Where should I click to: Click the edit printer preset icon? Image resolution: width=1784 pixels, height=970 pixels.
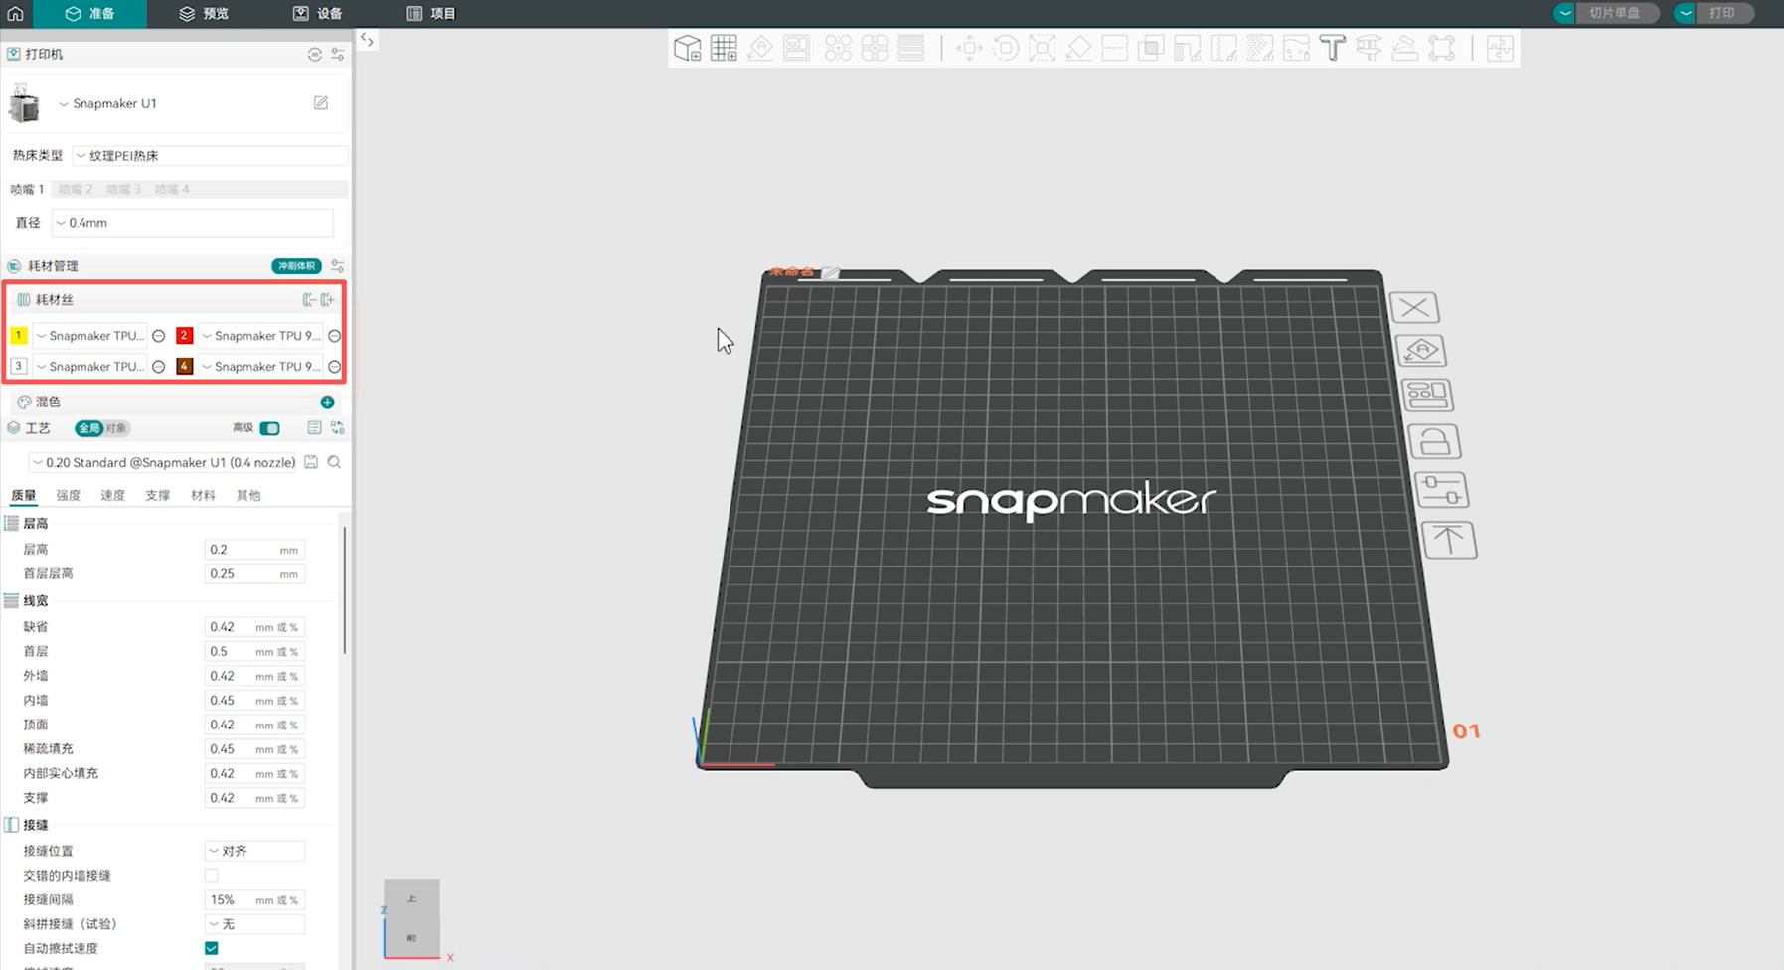tap(321, 103)
